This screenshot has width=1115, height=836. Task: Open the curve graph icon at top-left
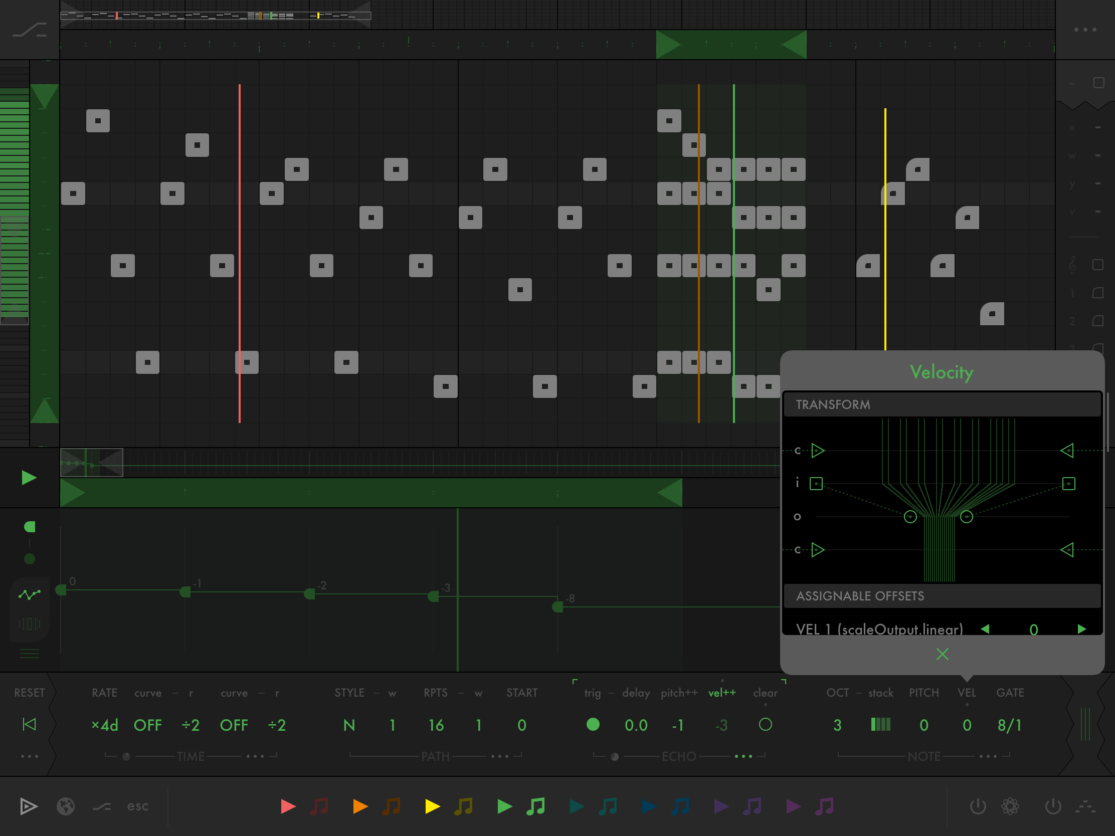click(29, 30)
